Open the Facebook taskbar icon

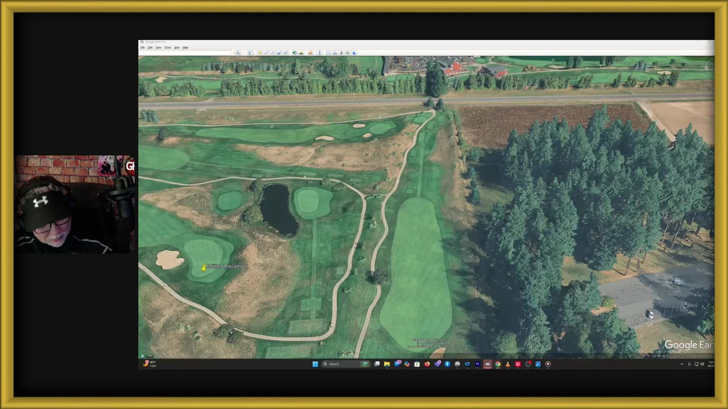pos(448,364)
